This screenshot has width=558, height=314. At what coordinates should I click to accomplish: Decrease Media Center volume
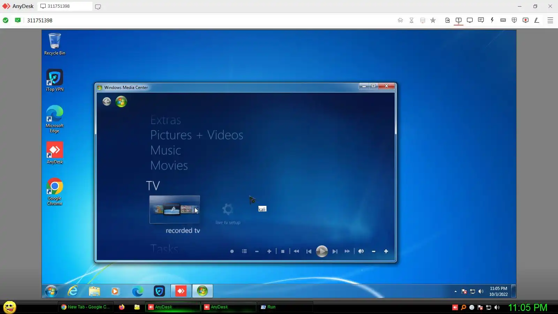374,251
